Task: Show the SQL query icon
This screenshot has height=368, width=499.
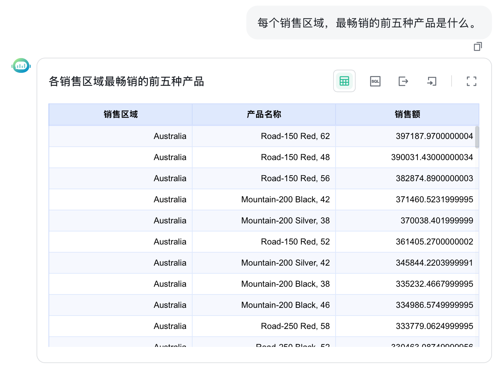Action: (375, 81)
